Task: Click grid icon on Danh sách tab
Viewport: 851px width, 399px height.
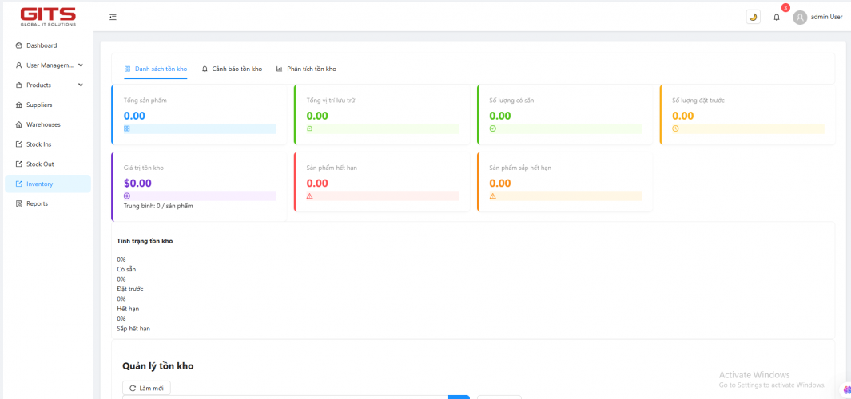Action: point(127,69)
